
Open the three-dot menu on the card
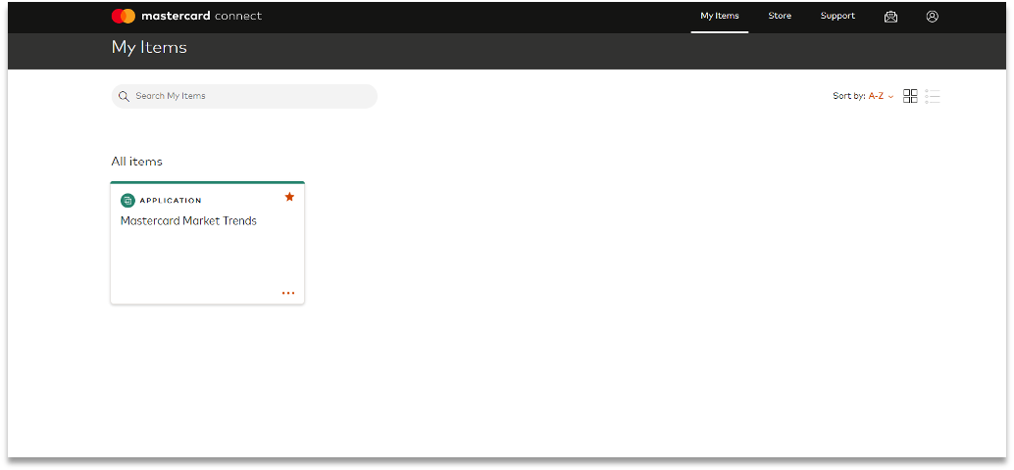click(288, 293)
